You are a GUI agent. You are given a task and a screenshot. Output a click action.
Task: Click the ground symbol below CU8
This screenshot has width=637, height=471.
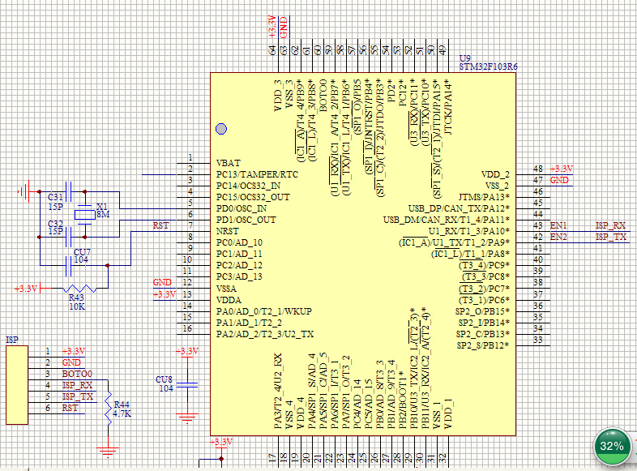(x=187, y=418)
